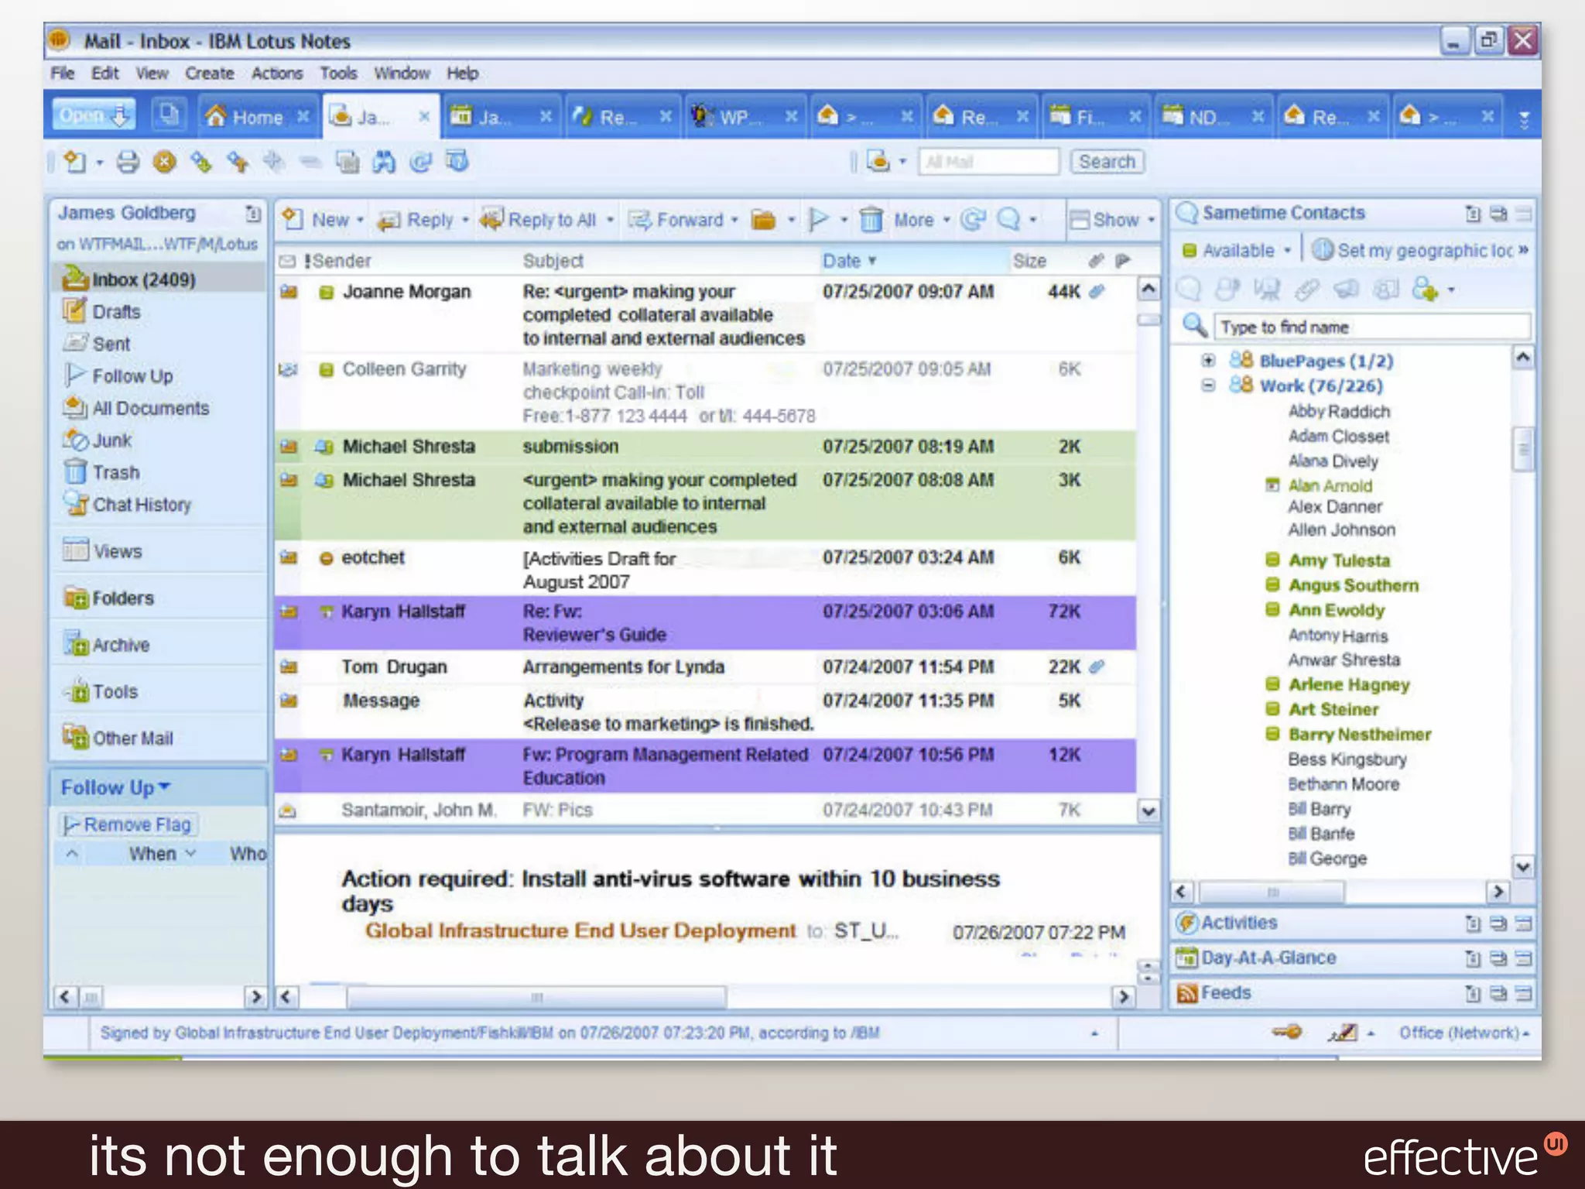Open the Junk folder in the sidebar

pos(112,440)
